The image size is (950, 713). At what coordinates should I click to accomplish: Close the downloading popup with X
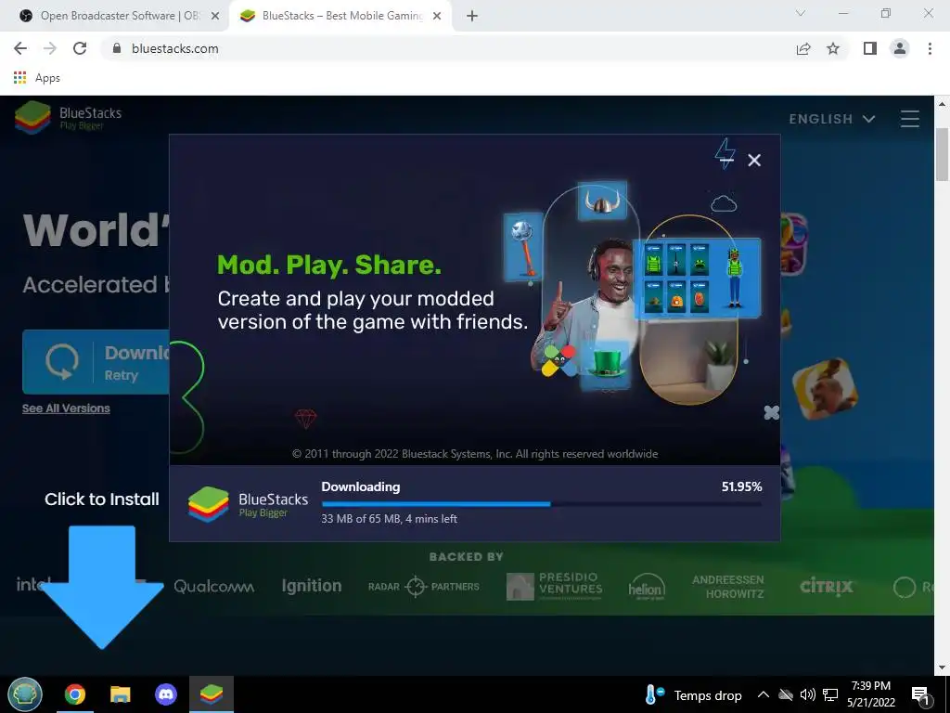[x=754, y=160]
